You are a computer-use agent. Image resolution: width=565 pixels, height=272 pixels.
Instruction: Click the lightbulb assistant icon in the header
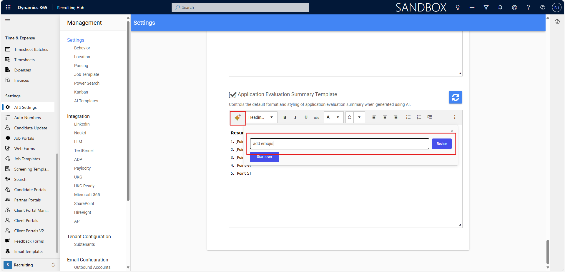point(458,7)
